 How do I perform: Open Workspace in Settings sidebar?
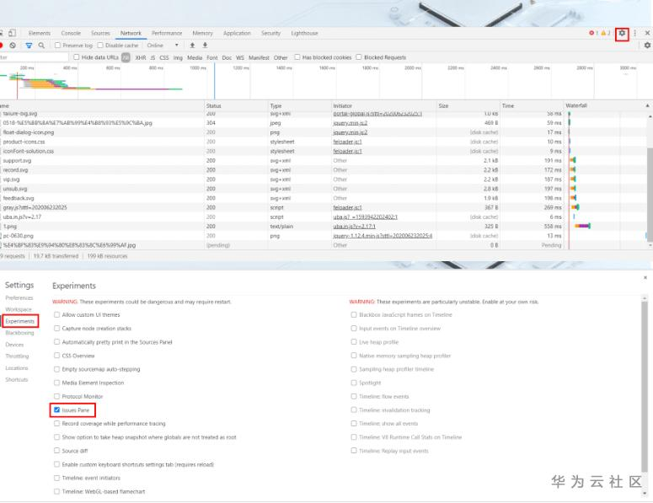click(19, 310)
